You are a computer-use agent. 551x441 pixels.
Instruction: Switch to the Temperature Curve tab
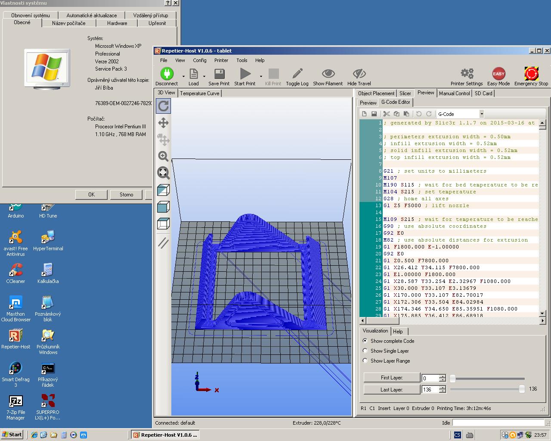click(199, 93)
